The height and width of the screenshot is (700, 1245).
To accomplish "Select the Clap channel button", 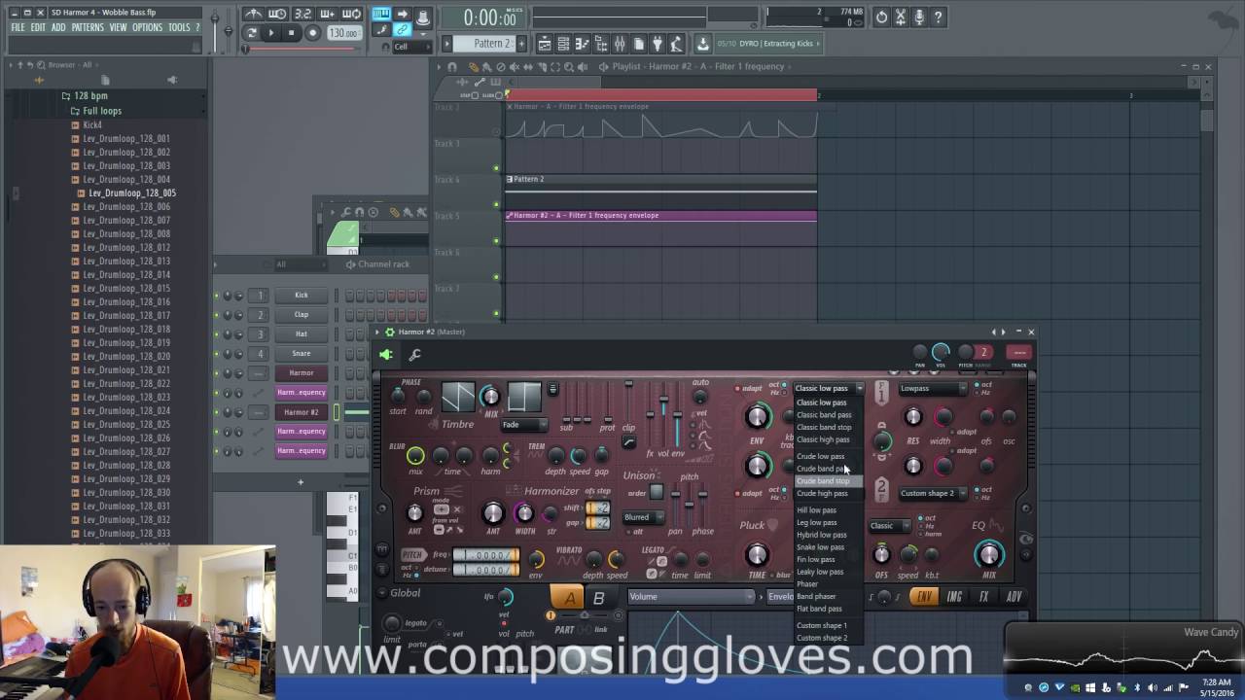I will click(302, 315).
